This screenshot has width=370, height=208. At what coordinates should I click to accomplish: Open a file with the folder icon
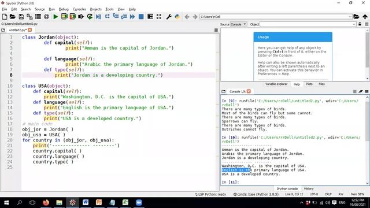pyautogui.click(x=13, y=17)
